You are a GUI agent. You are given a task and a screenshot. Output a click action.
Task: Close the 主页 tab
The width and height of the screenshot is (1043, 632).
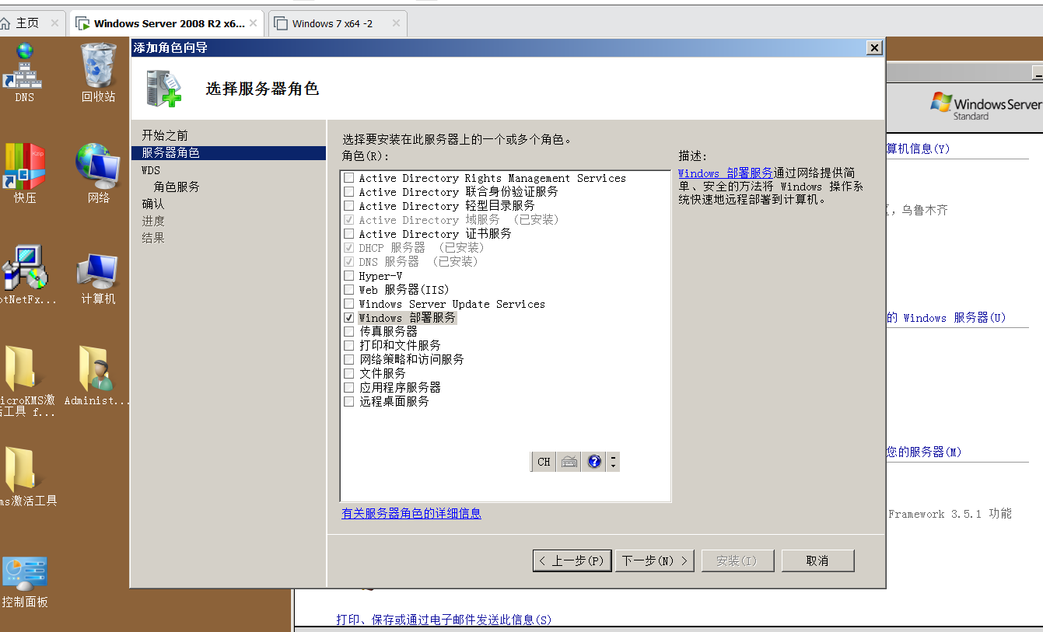tap(54, 23)
